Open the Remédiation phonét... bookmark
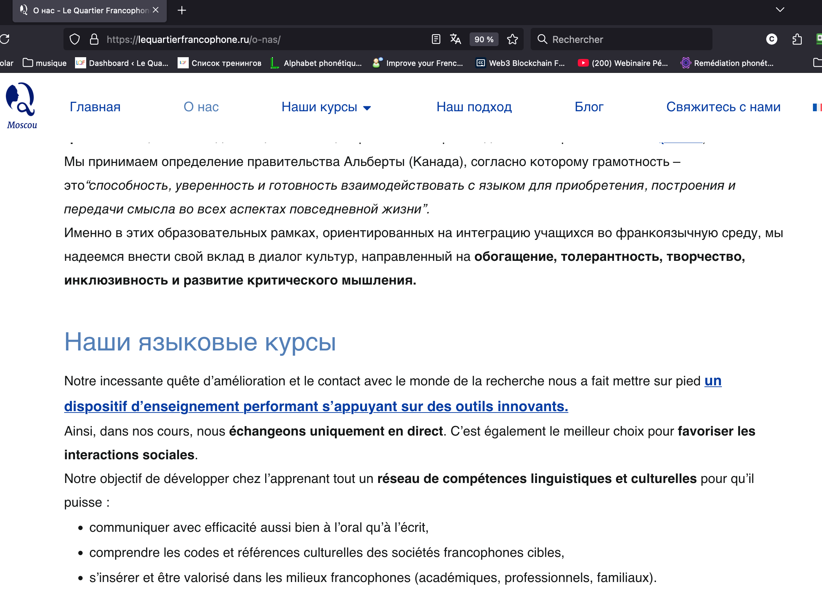The image size is (822, 597). point(727,63)
